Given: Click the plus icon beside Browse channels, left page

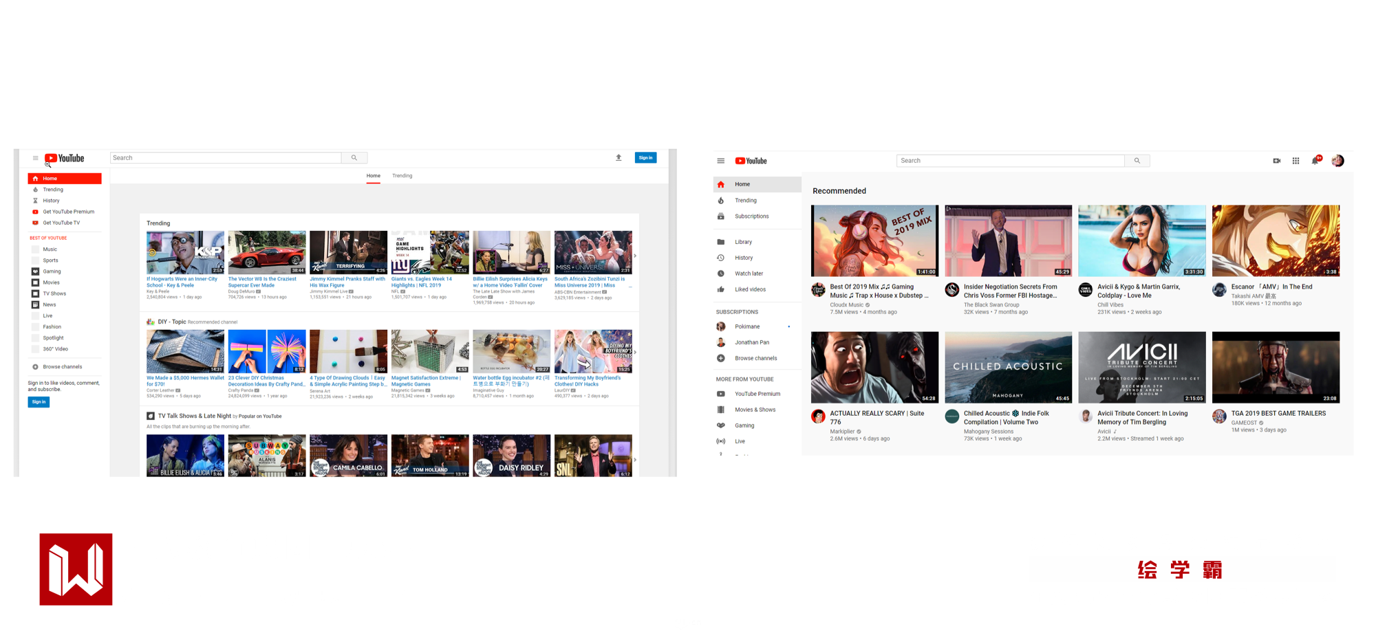Looking at the screenshot, I should [x=36, y=367].
